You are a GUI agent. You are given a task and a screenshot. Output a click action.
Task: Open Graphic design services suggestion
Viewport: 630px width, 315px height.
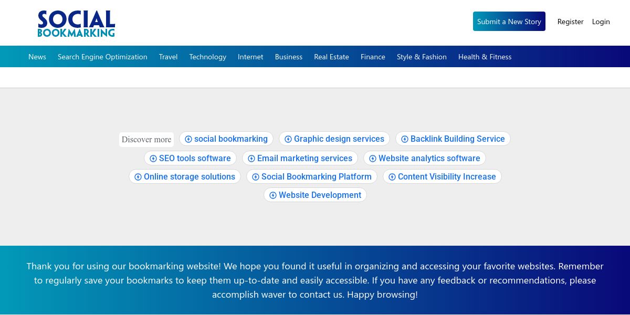tap(334, 139)
